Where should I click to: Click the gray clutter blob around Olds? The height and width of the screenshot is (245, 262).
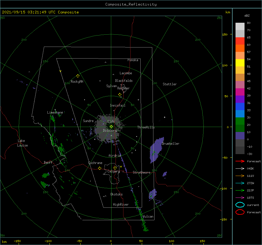109,128
